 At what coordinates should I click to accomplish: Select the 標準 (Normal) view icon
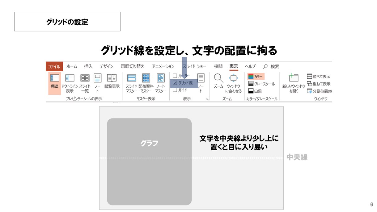coord(54,83)
